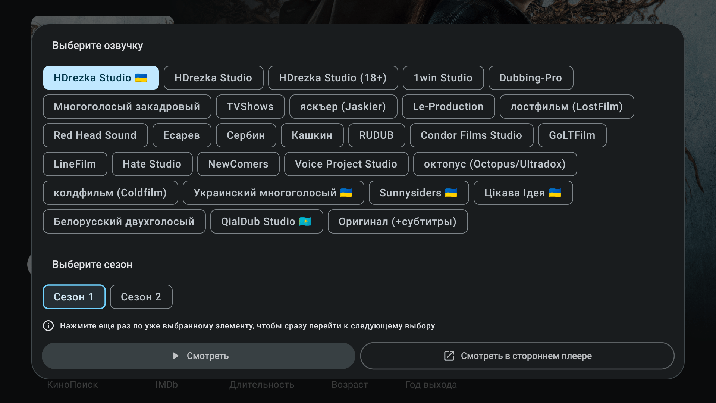Choose Оригинал (+субтитры) option
Screen dimensions: 716x403
[x=398, y=221]
